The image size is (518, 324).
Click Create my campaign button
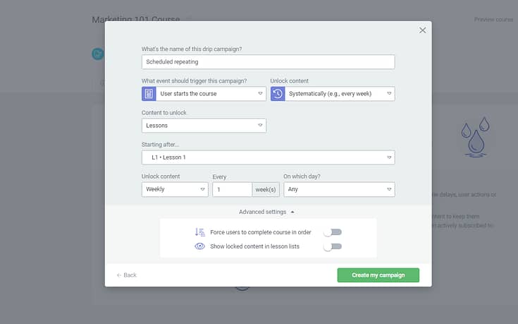click(378, 275)
